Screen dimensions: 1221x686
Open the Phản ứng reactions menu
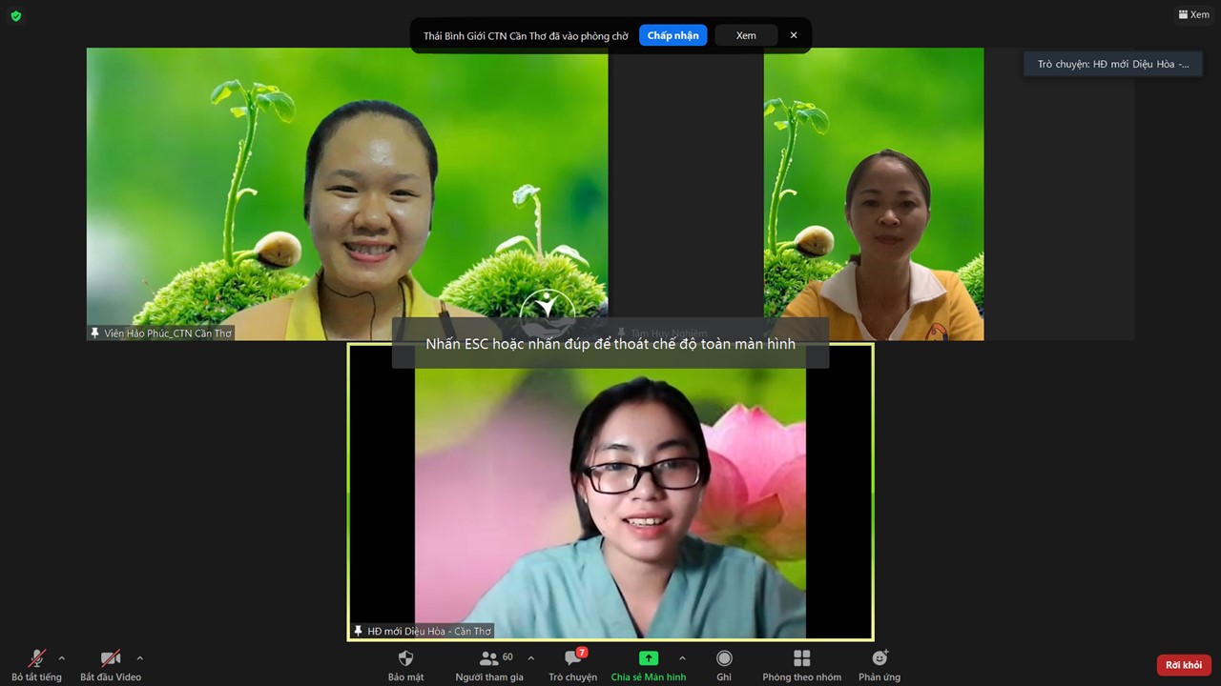(x=880, y=665)
